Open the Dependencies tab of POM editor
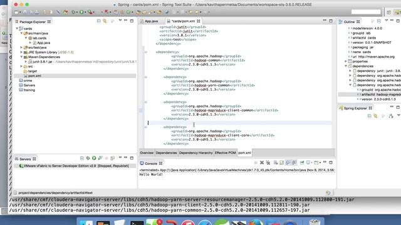The image size is (401, 225). (166, 152)
